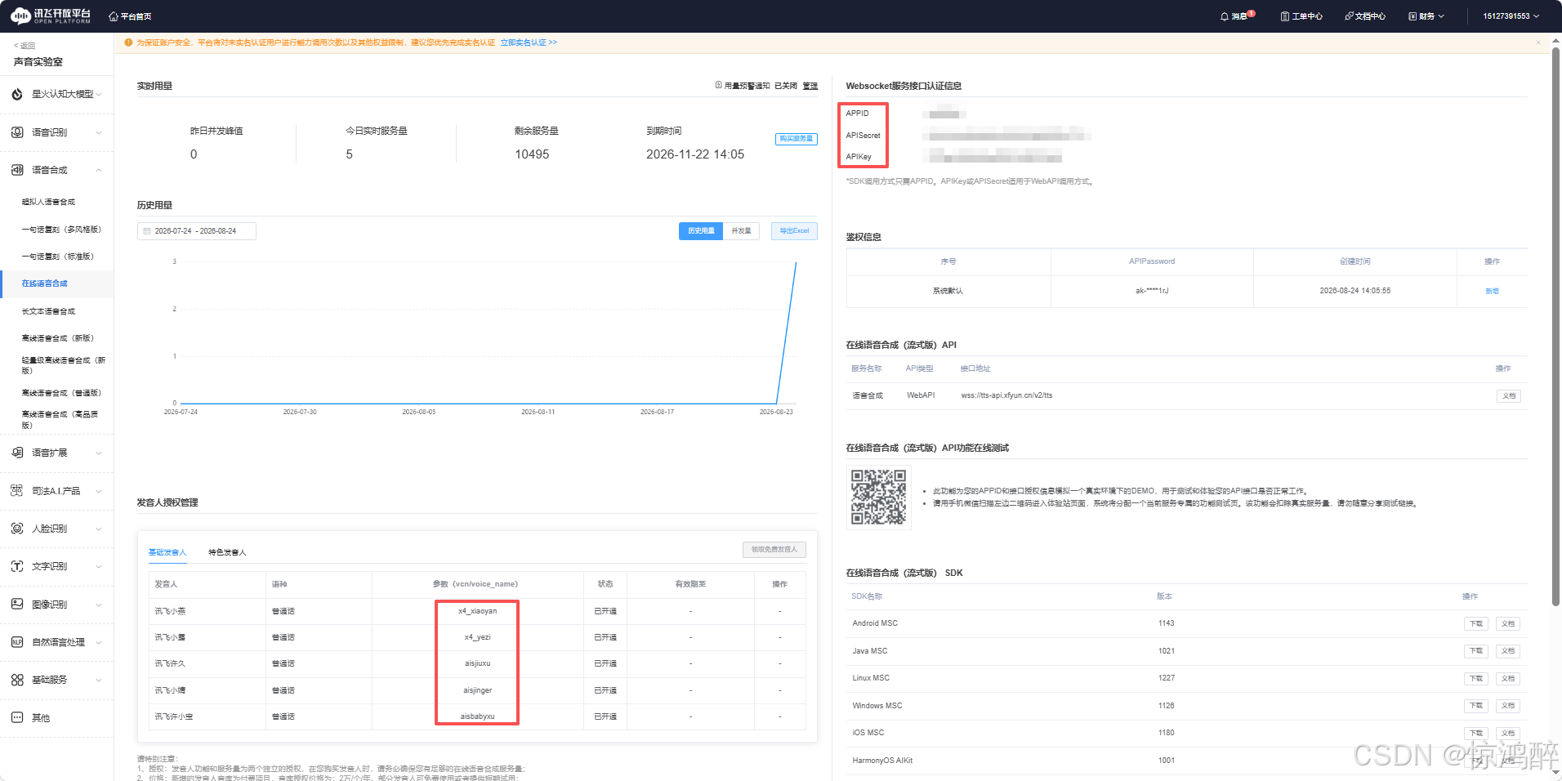Viewport: 1562px width, 781px height.
Task: Open 文档 for Java MSC
Action: (x=1508, y=651)
